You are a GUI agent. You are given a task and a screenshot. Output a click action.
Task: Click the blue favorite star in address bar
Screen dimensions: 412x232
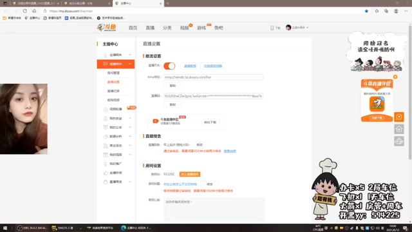[366, 11]
